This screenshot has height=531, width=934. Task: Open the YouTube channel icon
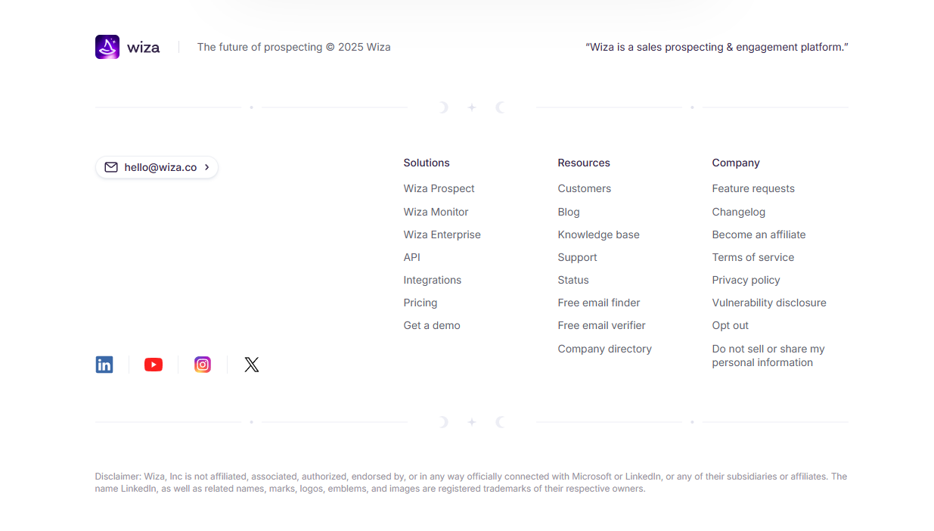pyautogui.click(x=154, y=365)
